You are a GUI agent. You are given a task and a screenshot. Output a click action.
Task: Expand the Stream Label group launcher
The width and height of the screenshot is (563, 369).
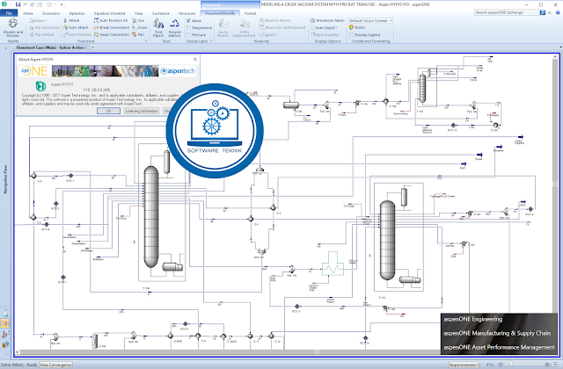point(211,41)
